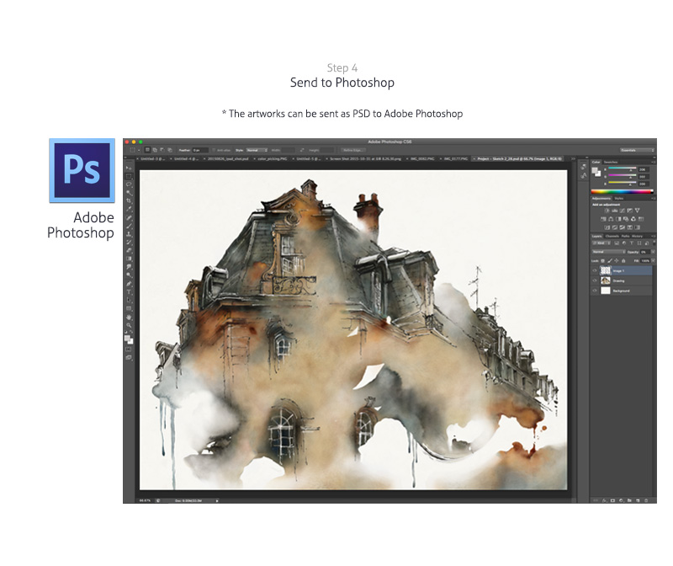Viewport: 673px width, 566px height.
Task: Hide the Background layer
Action: 595,291
